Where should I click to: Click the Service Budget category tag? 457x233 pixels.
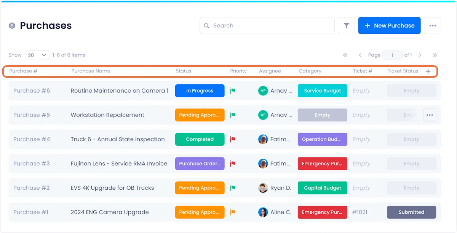pos(323,91)
